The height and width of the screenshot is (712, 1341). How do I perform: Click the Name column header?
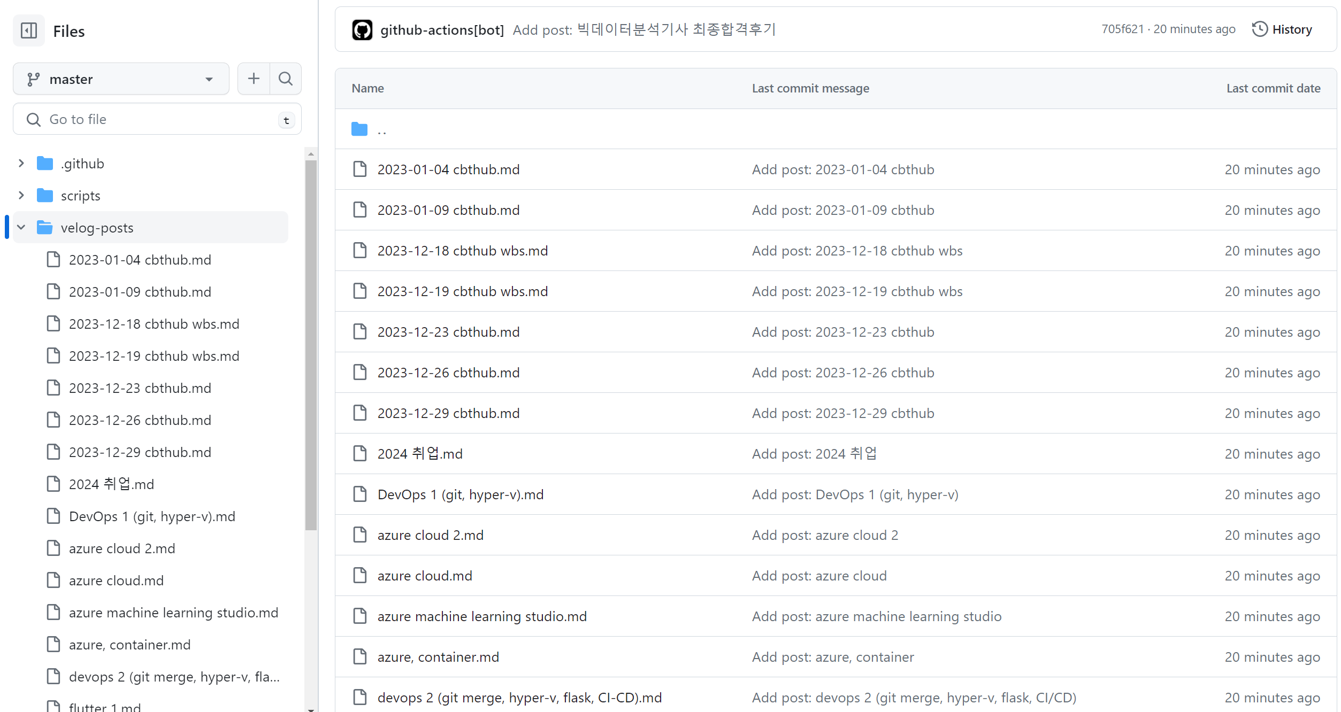point(367,88)
